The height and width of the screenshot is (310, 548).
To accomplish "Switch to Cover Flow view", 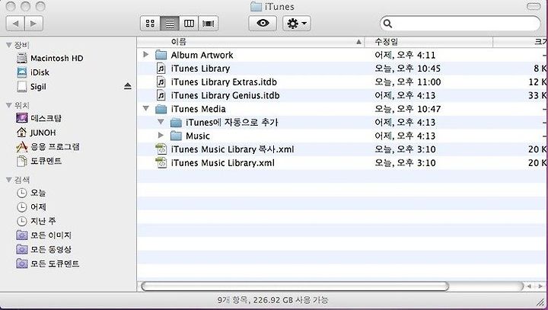I will pos(209,24).
